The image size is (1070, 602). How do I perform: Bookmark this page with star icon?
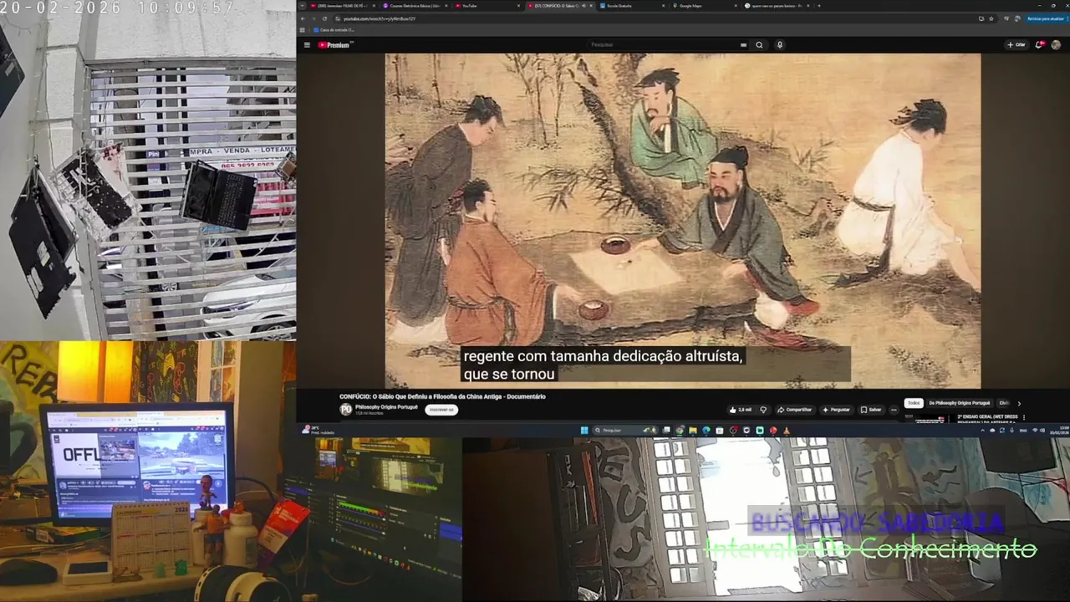click(x=991, y=18)
